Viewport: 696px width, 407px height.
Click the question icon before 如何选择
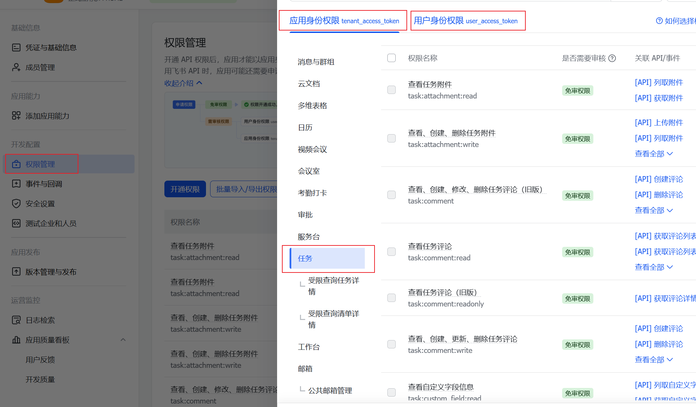pos(659,21)
